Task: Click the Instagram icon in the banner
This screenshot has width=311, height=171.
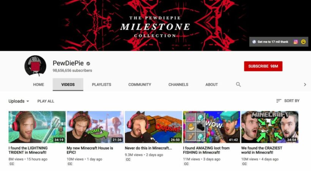Action: tap(295, 42)
